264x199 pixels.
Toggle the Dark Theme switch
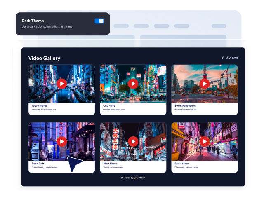(99, 21)
